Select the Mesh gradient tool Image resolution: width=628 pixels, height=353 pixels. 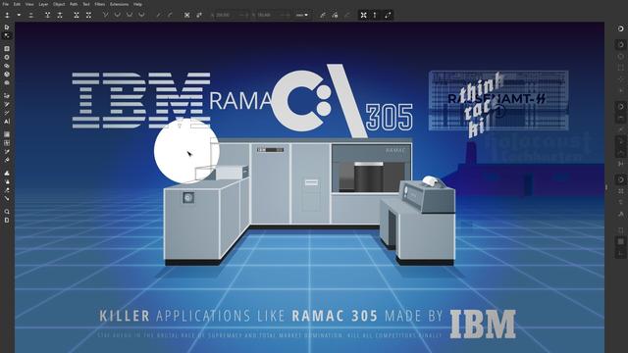(x=7, y=143)
